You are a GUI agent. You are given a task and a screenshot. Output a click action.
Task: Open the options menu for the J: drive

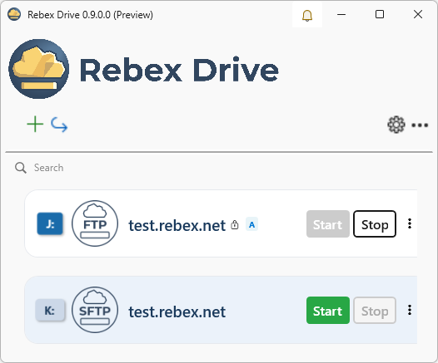[x=410, y=223]
